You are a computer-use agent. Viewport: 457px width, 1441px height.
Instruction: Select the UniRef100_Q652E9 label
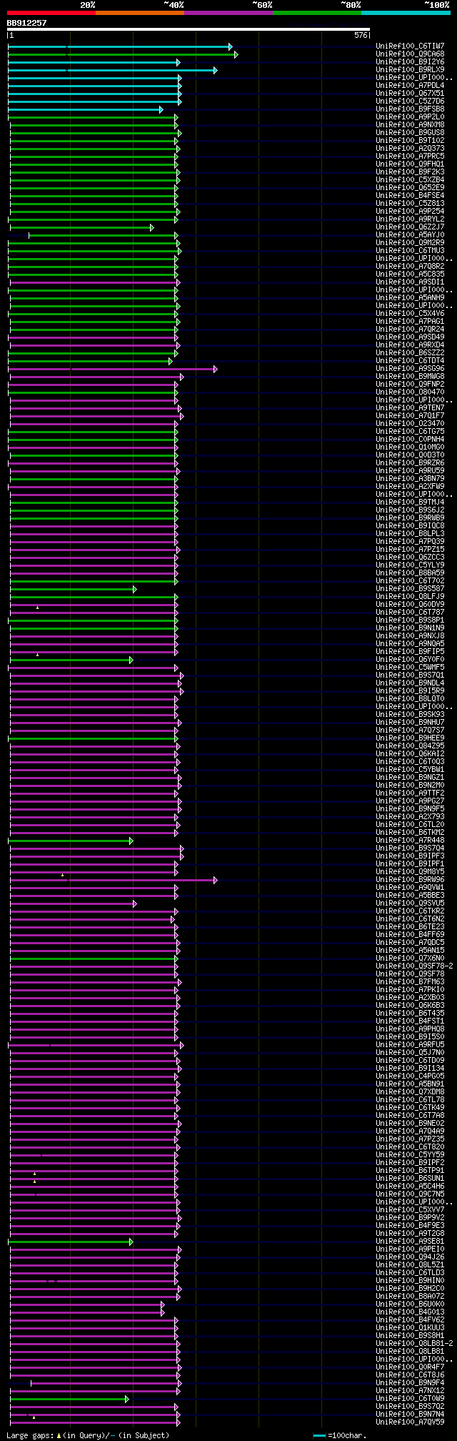(x=410, y=188)
